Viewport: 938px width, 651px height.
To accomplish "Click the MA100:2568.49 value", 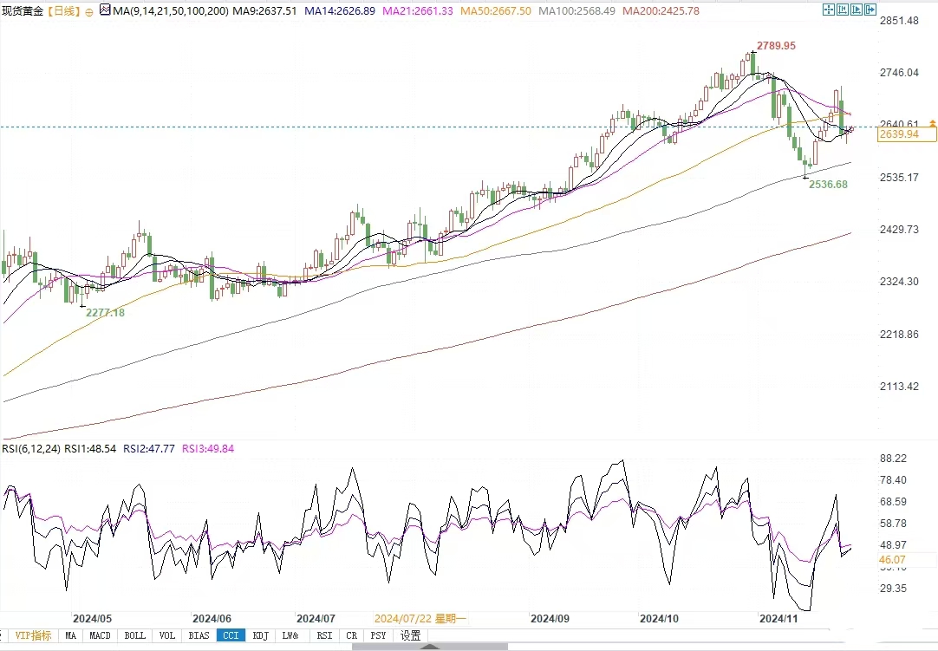I will [576, 10].
